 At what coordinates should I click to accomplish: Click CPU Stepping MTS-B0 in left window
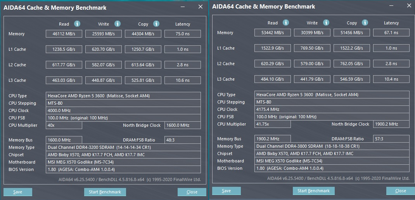click(123, 103)
